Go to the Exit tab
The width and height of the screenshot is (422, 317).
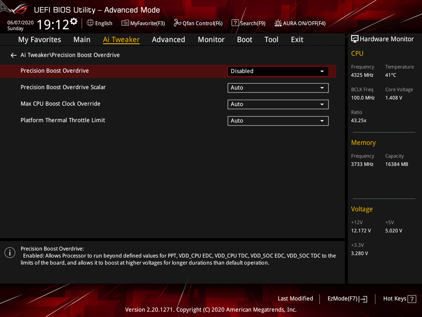click(x=297, y=40)
